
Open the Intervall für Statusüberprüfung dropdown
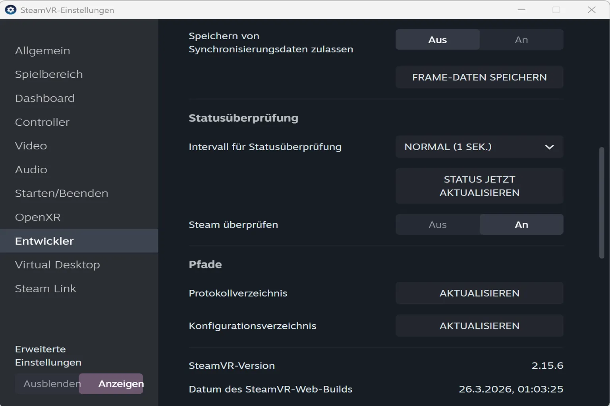(x=479, y=147)
